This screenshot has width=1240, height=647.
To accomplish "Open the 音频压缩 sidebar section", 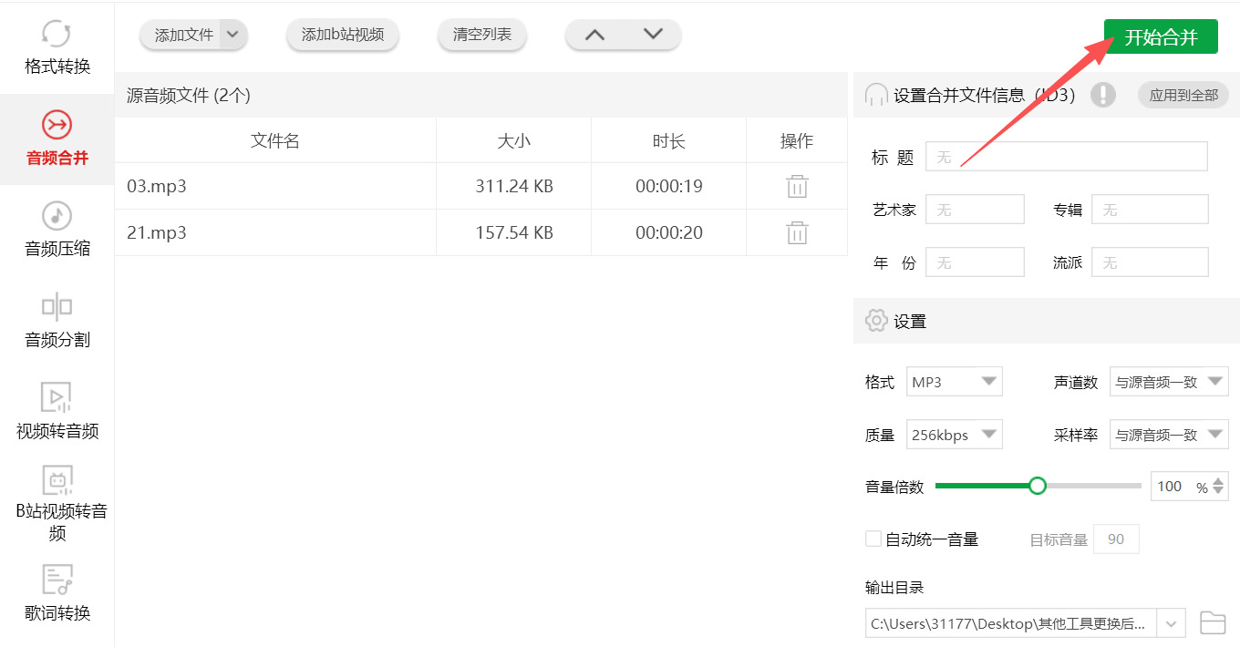I will 57,230.
